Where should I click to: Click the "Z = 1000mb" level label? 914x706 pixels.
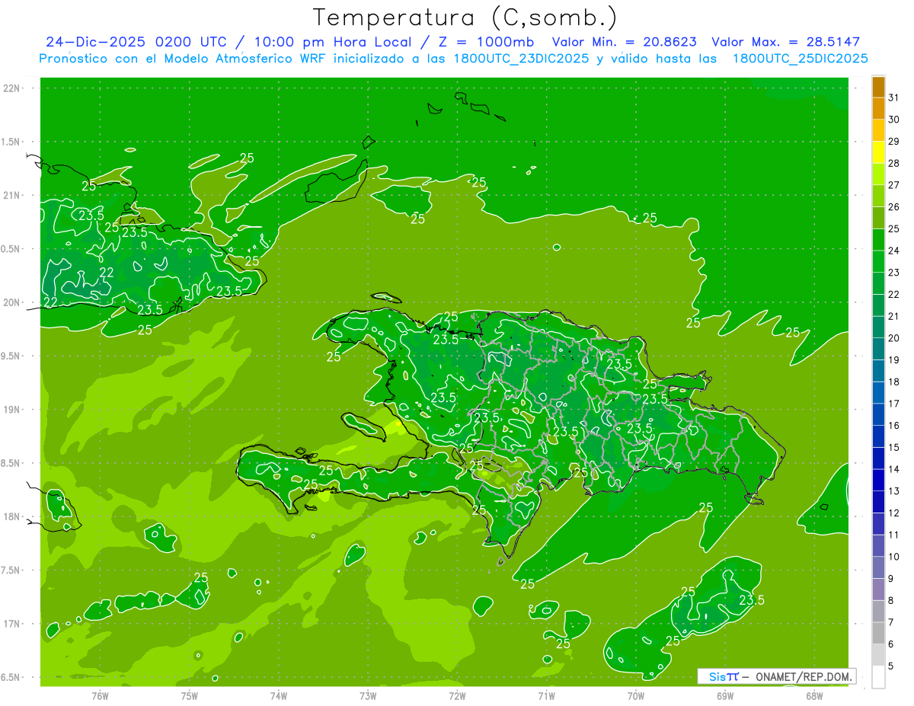[x=486, y=42]
